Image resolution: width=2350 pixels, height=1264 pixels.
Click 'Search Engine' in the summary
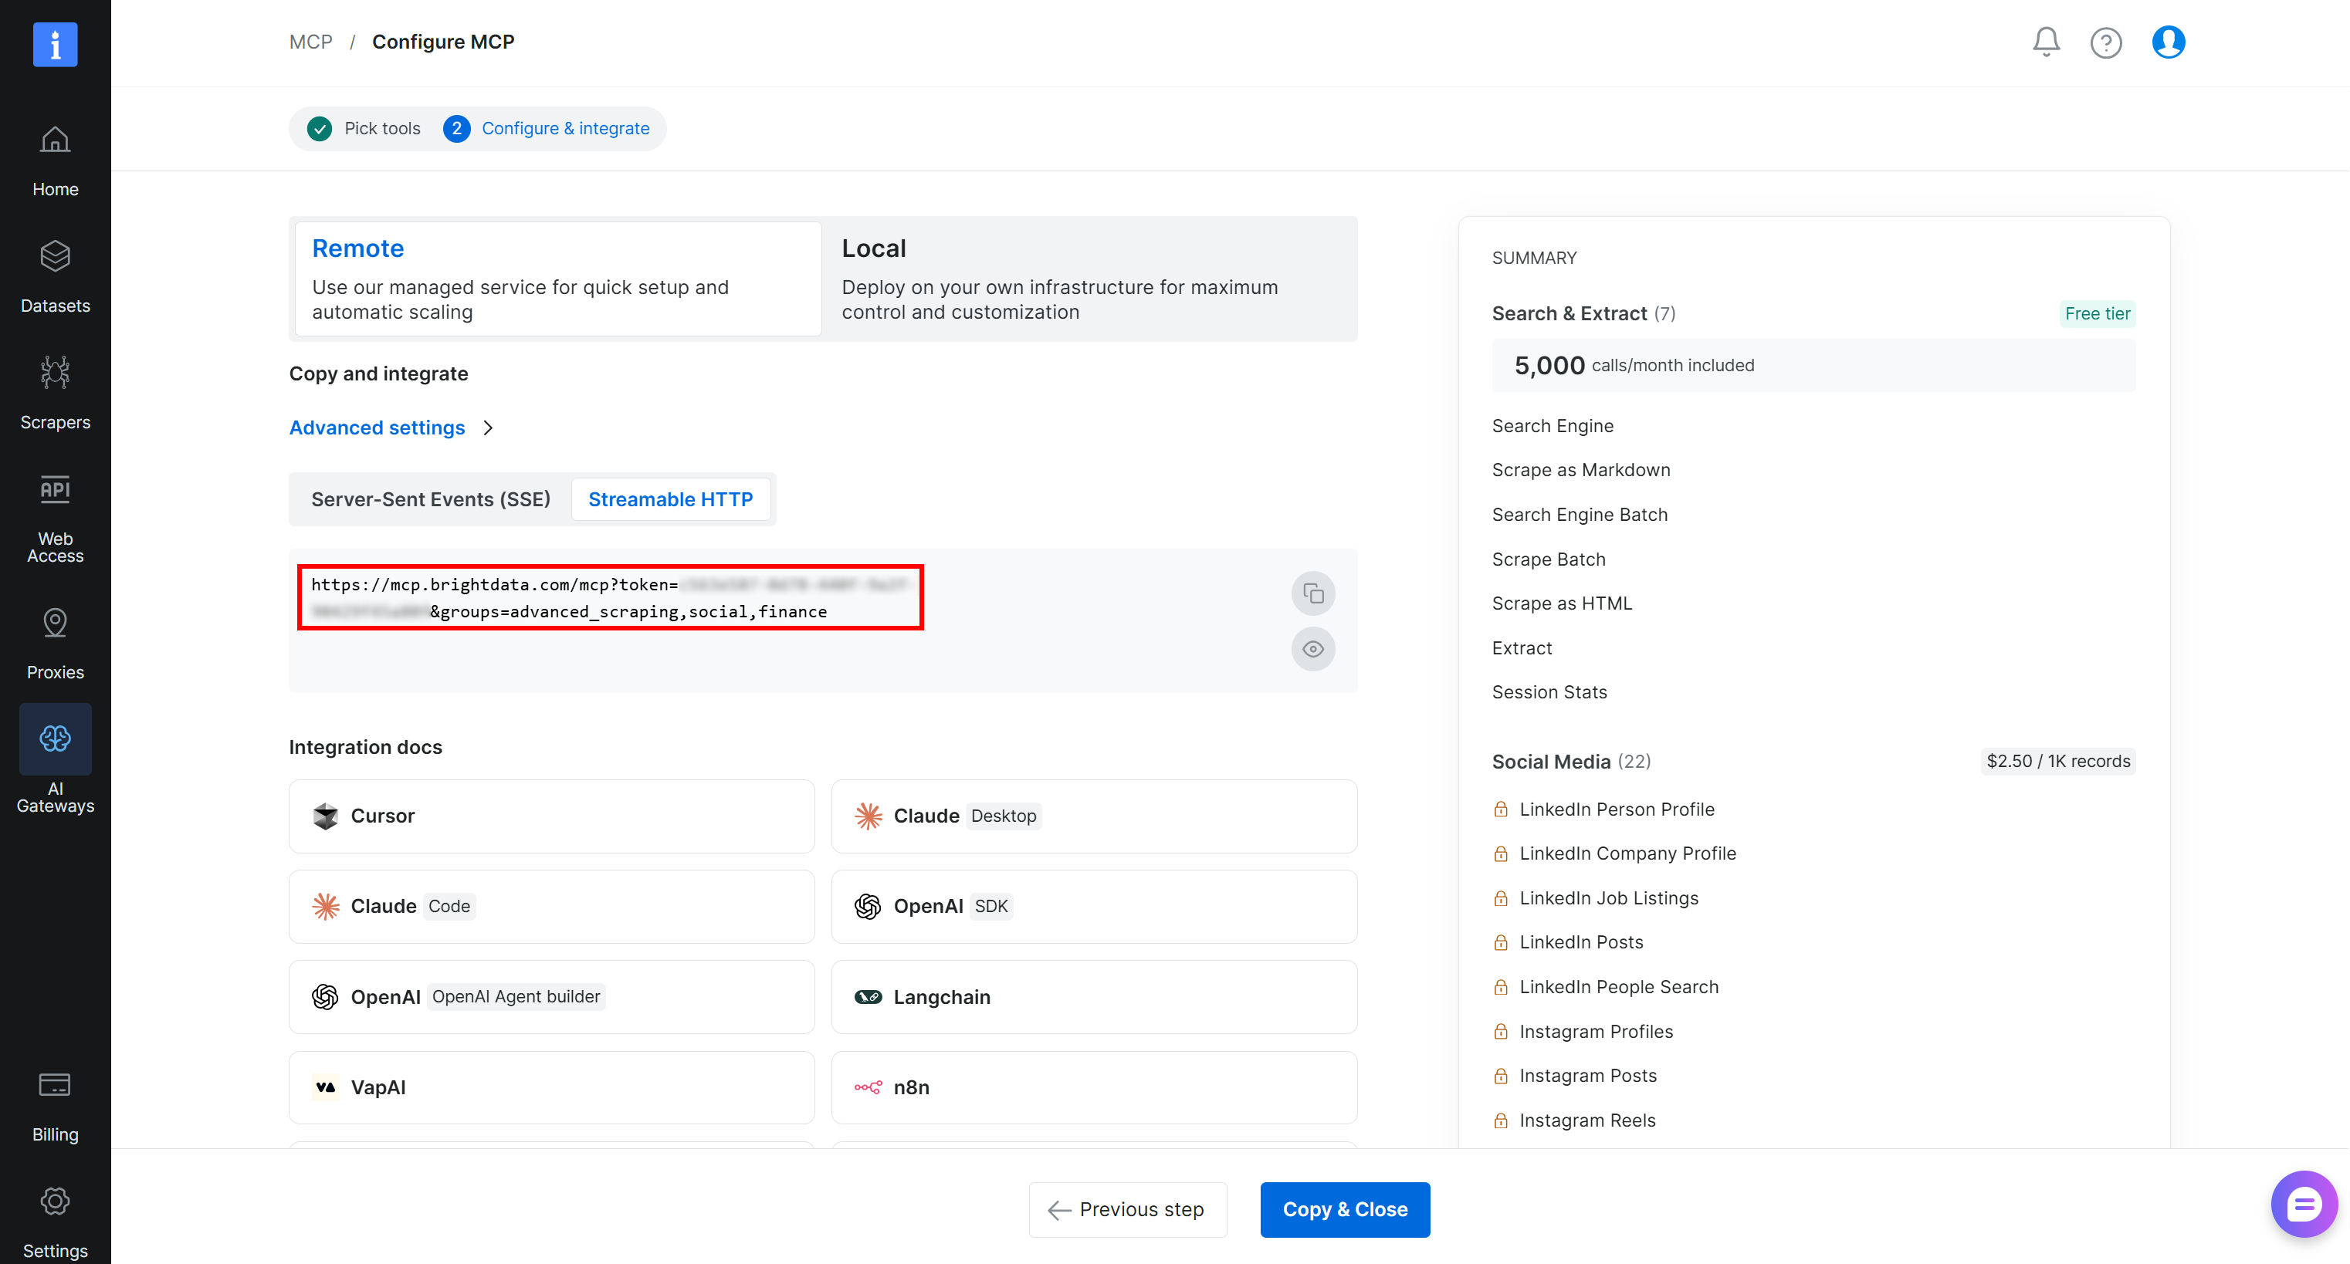pyautogui.click(x=1553, y=426)
